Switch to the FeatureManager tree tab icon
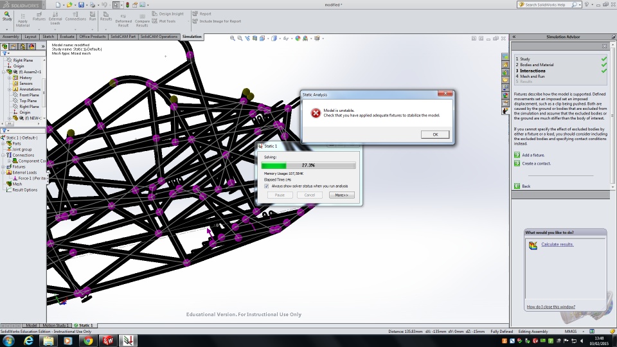The height and width of the screenshot is (347, 617). pos(5,46)
